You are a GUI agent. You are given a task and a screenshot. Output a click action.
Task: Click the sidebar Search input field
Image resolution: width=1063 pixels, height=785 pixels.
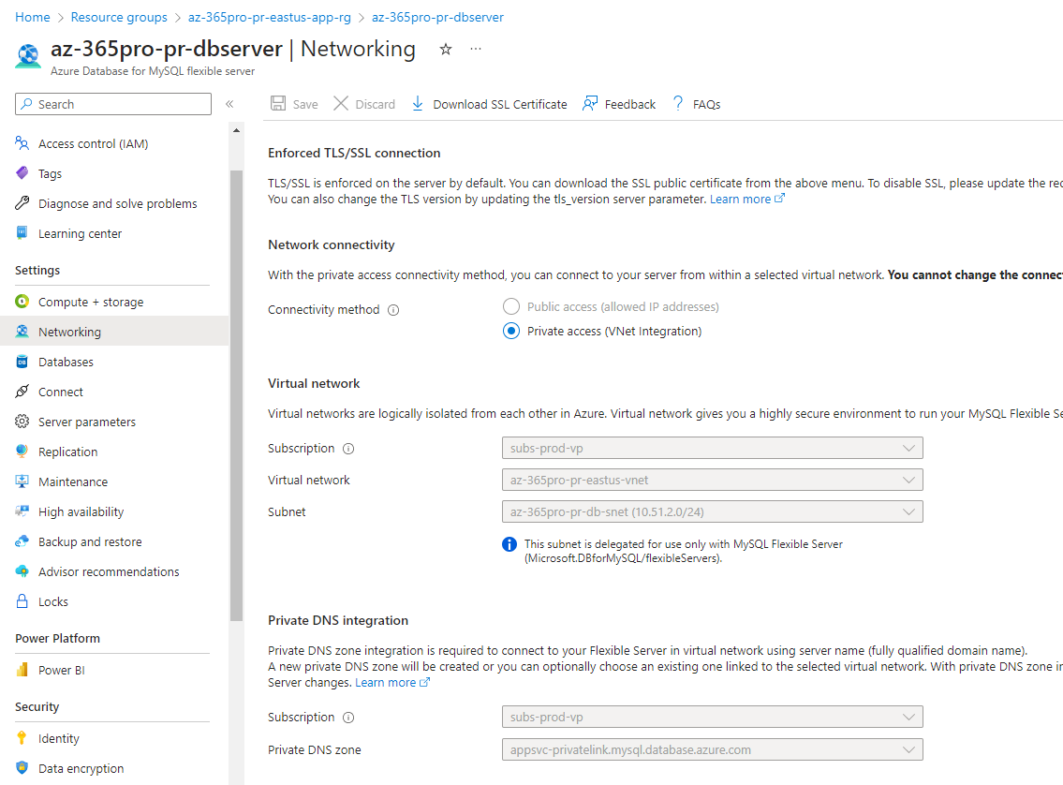[x=113, y=104]
